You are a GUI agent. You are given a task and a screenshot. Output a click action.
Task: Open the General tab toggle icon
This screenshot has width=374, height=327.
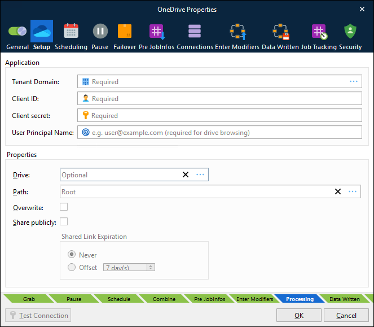(17, 31)
